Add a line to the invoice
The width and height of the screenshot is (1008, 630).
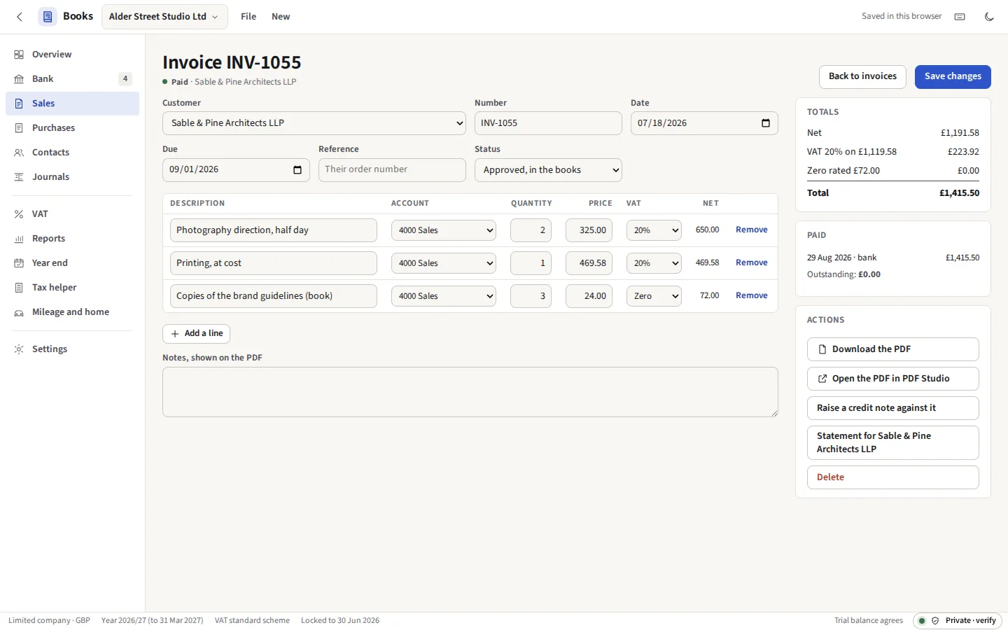click(196, 334)
